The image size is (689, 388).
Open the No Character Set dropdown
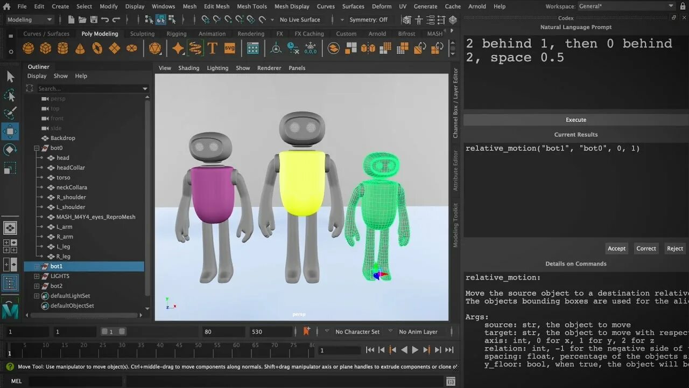[357, 331]
